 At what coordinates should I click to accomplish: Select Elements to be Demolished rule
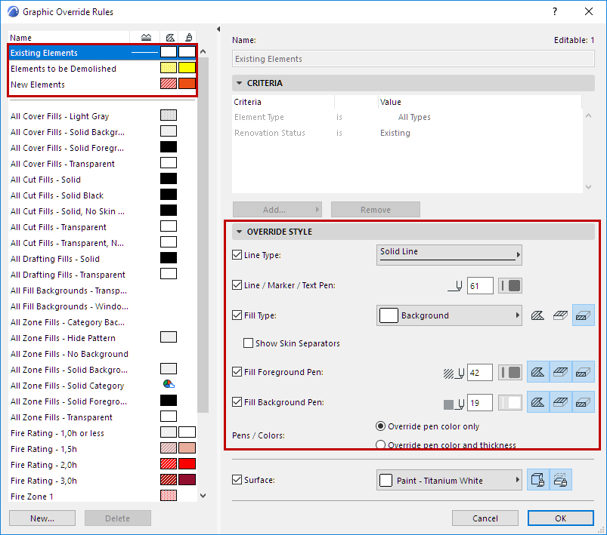click(103, 69)
